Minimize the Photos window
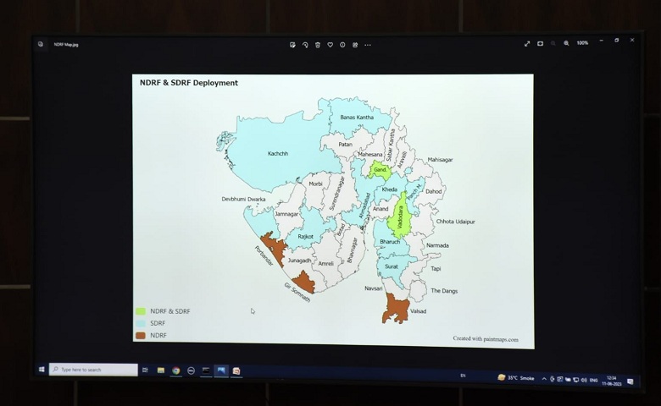This screenshot has width=661, height=406. tap(602, 41)
